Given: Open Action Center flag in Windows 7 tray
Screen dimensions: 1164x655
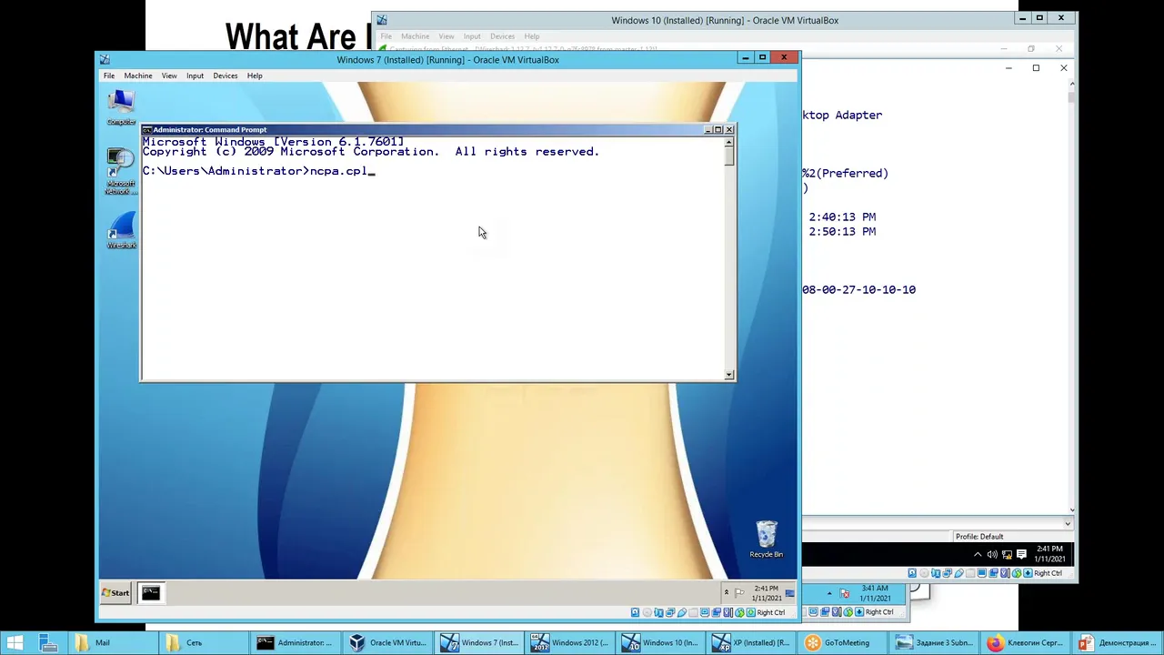Looking at the screenshot, I should click(739, 593).
